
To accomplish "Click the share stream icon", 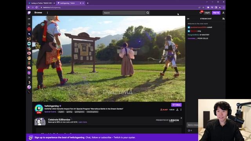I will (x=177, y=110).
